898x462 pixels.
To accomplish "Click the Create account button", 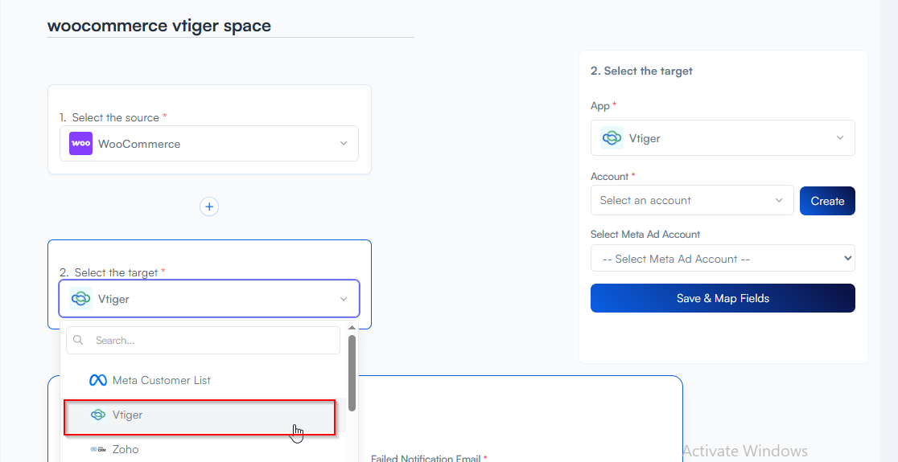I will pos(827,201).
